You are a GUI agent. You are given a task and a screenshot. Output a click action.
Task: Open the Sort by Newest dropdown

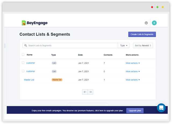143,45
